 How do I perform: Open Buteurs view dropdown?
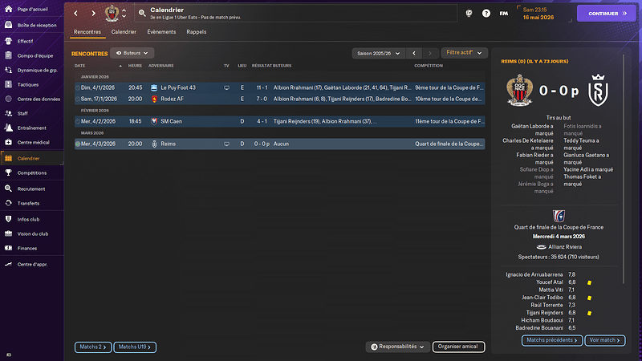click(132, 53)
